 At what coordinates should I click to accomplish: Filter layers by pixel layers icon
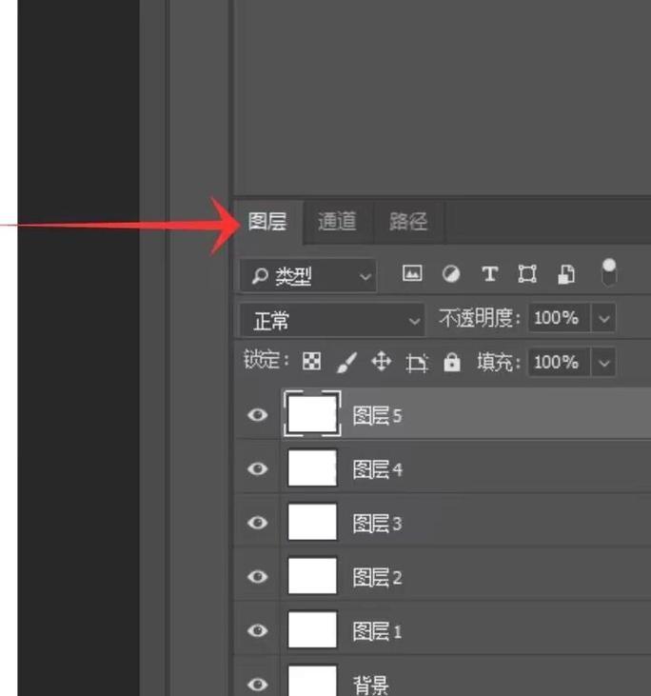(x=412, y=273)
